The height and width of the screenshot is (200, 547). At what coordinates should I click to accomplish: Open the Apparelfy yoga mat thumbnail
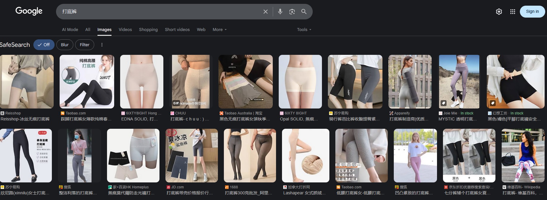[x=410, y=81]
